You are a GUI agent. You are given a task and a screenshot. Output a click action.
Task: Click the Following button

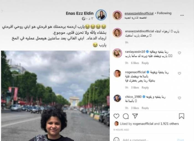(164, 13)
